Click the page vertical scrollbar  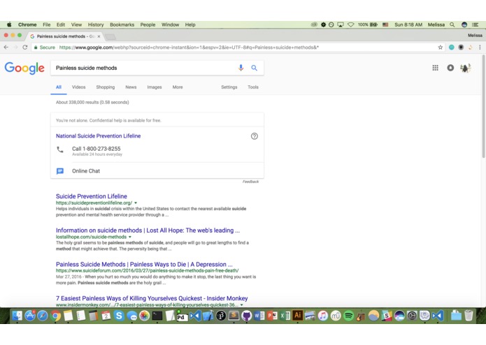coord(483,107)
